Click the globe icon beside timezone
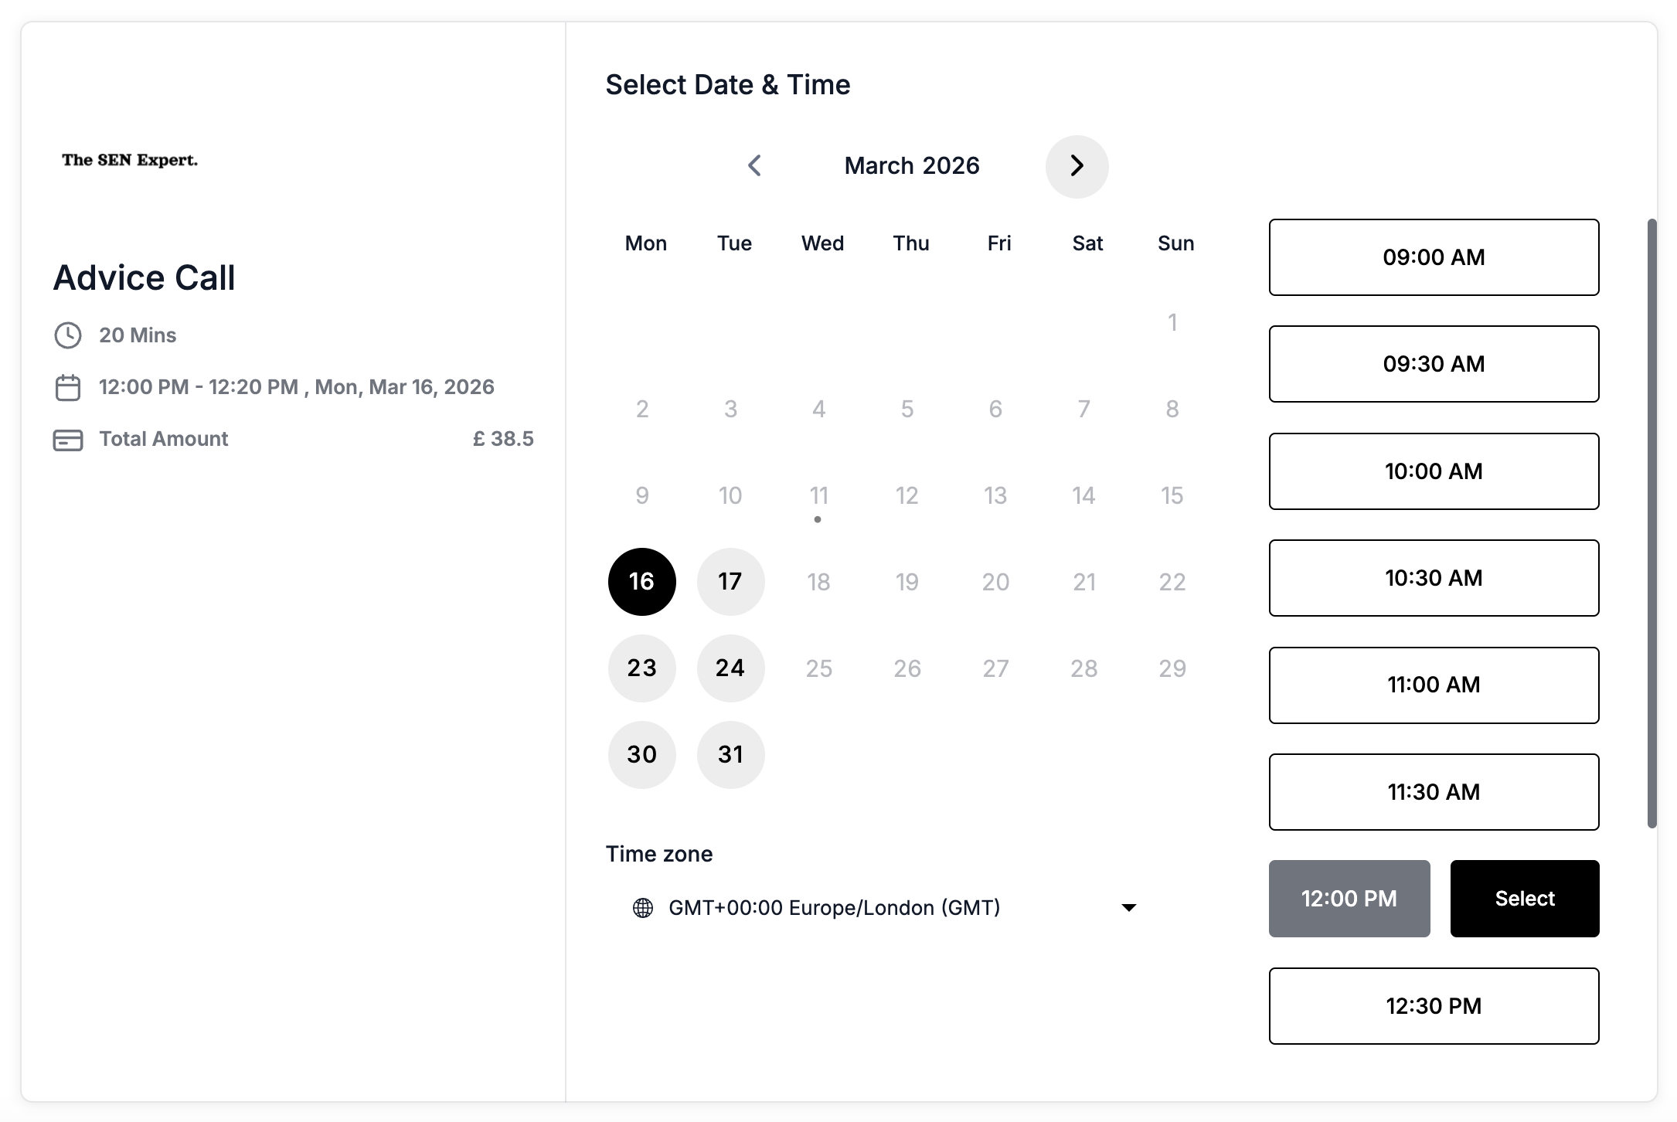This screenshot has height=1122, width=1677. pos(642,908)
